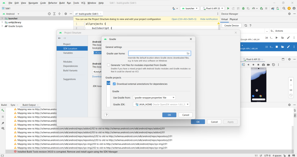Open the Tools menu
Screen dimensions: 297x157
point(76,3)
